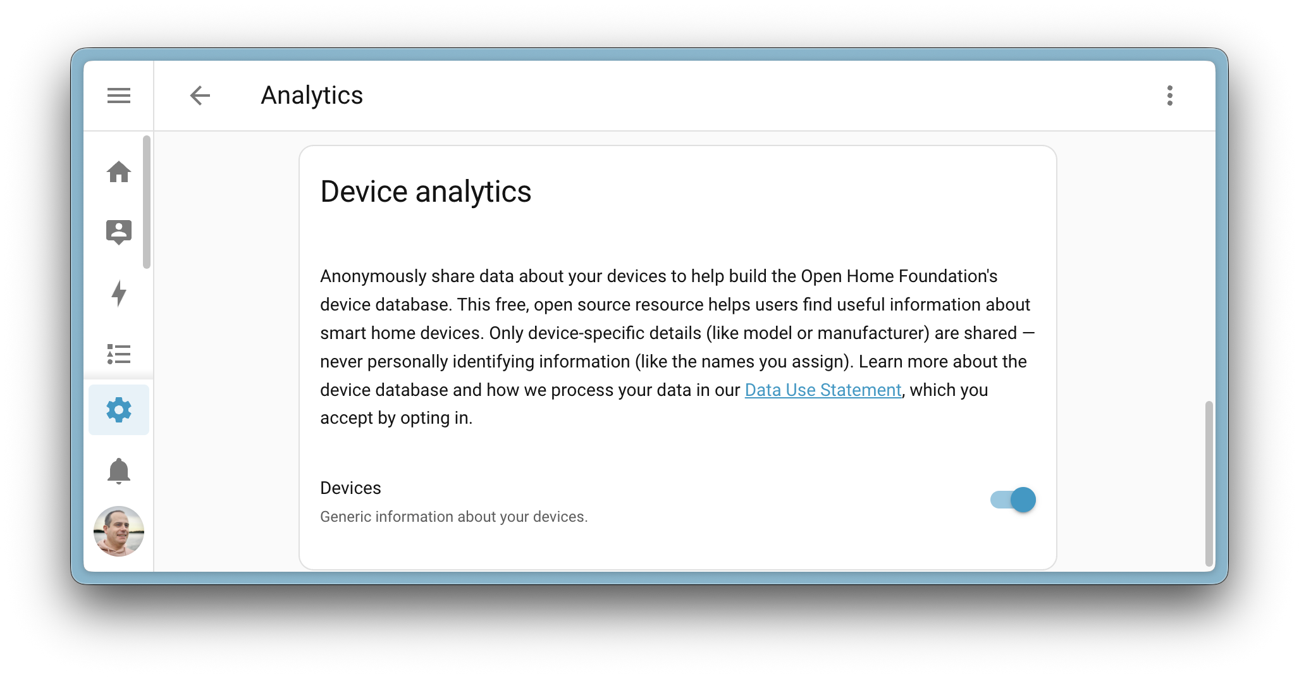Viewport: 1299px width, 678px height.
Task: Open the Data Use Statement link
Action: pyautogui.click(x=822, y=390)
